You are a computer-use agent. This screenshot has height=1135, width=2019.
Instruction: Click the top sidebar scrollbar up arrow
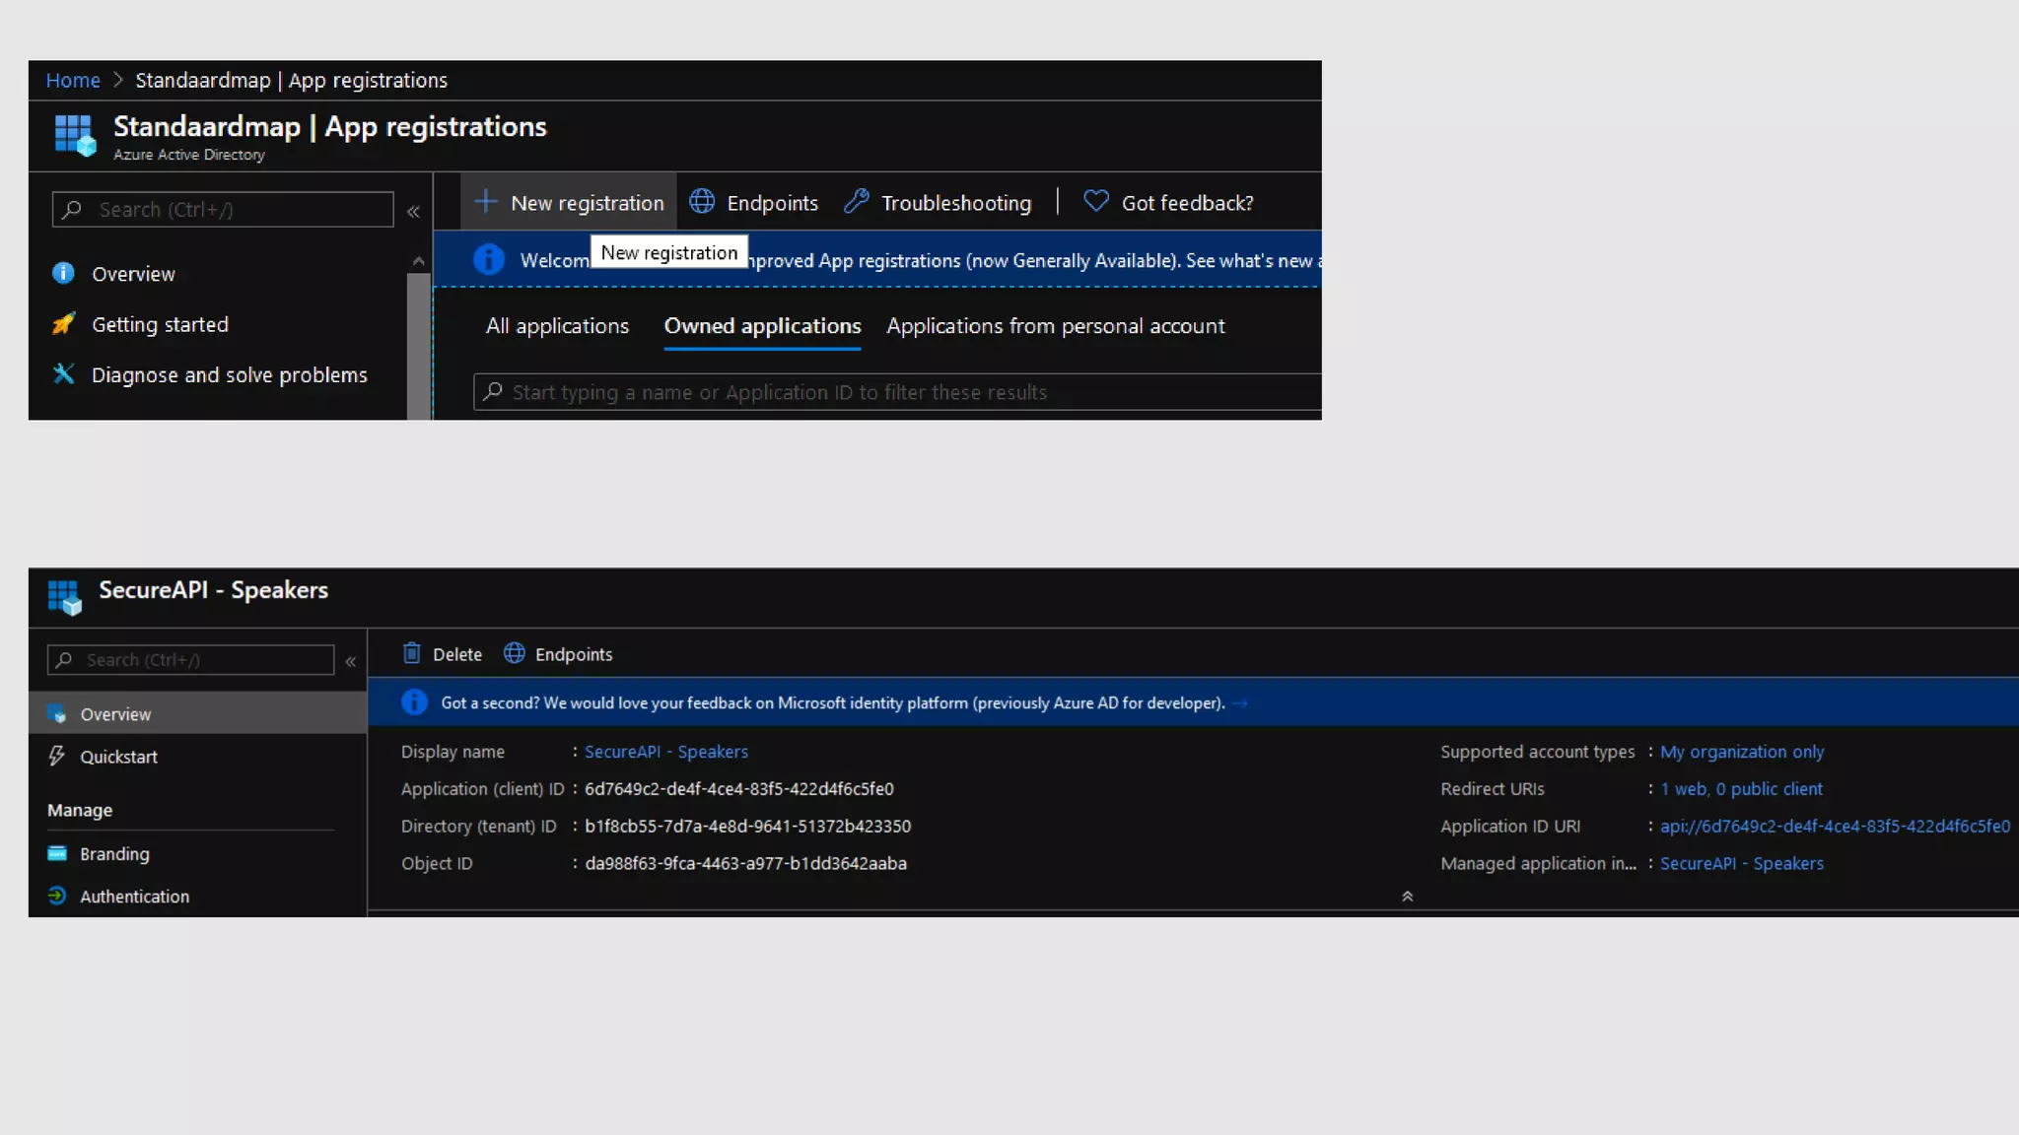click(419, 261)
